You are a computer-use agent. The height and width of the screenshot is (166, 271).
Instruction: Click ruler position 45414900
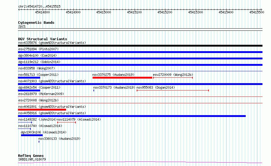pos(73,12)
